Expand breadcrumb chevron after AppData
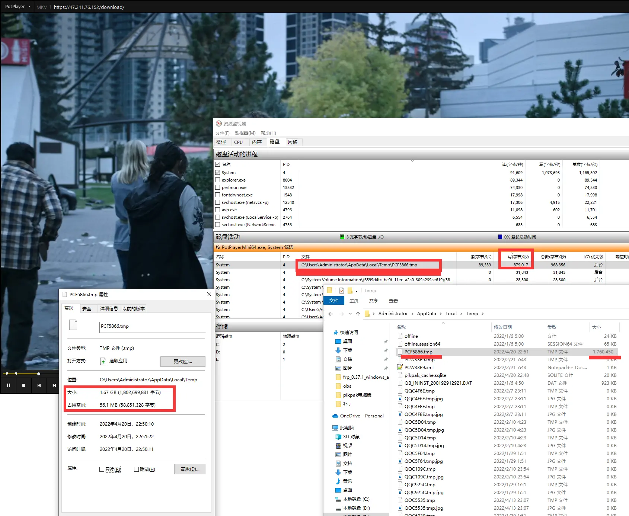629x516 pixels. pyautogui.click(x=441, y=314)
